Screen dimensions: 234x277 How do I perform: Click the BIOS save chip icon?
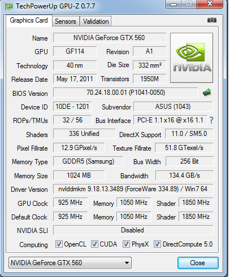pyautogui.click(x=207, y=93)
